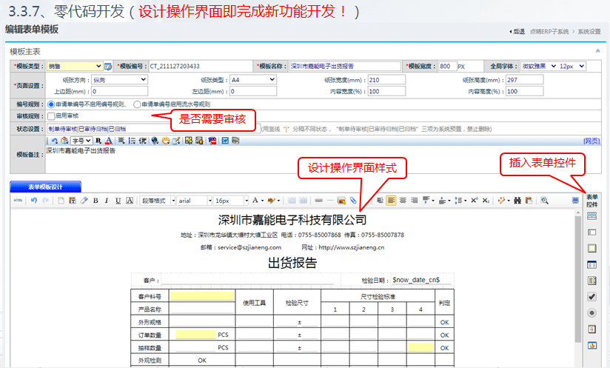Image resolution: width=610 pixels, height=368 pixels.
Task: Open the 模板类型 dropdown showing 销售
Action: coord(74,66)
